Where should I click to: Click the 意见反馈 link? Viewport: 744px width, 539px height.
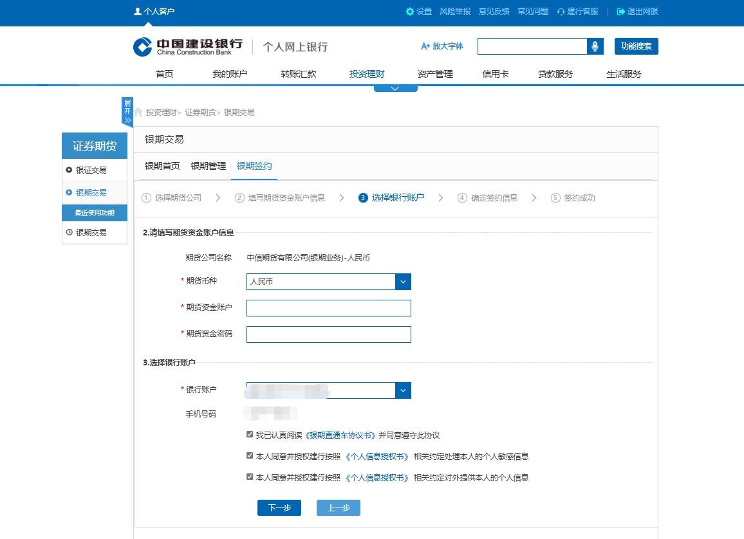494,12
